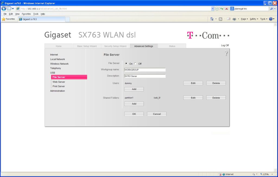Select the Advanced Settings tab

144,46
